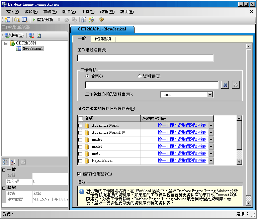Switch to the 一般 tab
The height and width of the screenshot is (219, 257).
coord(82,39)
